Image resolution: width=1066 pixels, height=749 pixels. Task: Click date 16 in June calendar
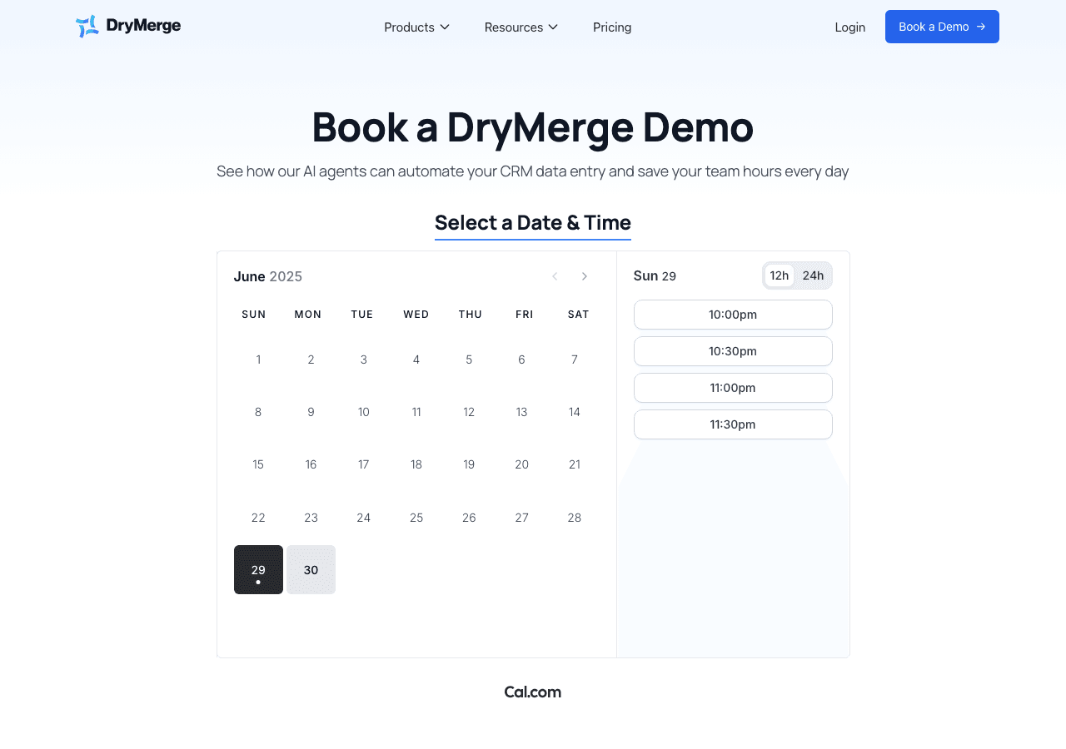tap(311, 464)
